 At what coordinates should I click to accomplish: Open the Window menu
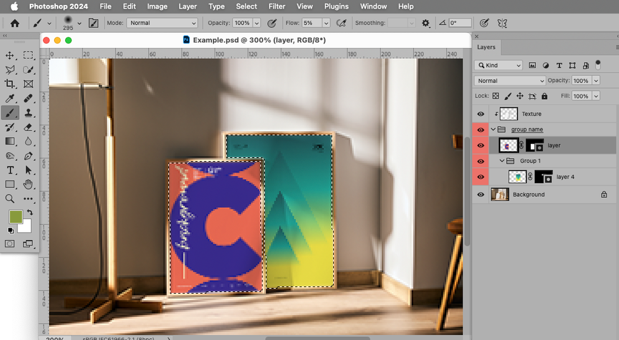373,6
